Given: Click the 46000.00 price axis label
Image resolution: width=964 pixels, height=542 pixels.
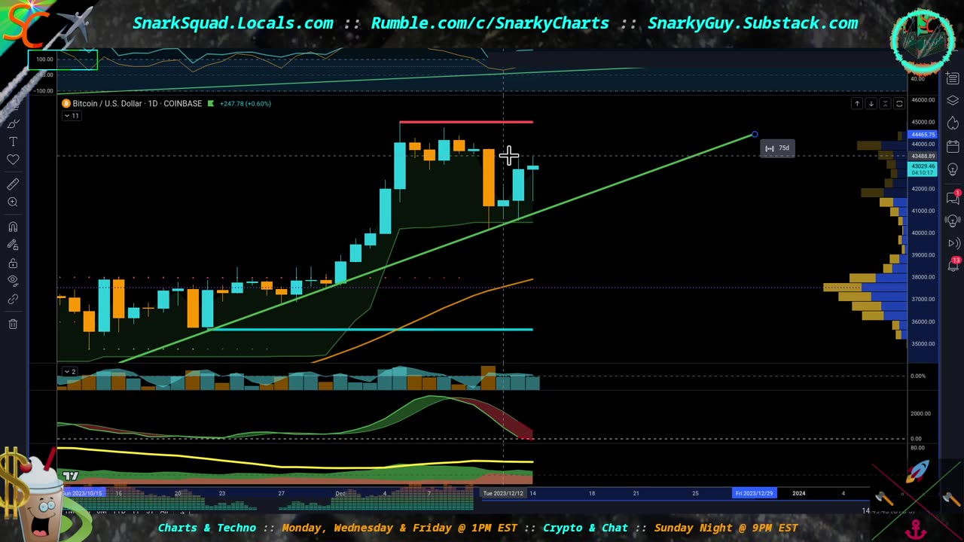Looking at the screenshot, I should [x=923, y=100].
